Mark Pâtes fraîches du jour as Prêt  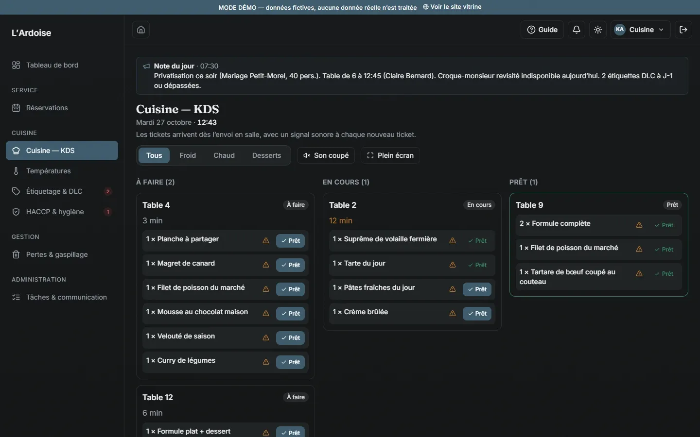(477, 289)
